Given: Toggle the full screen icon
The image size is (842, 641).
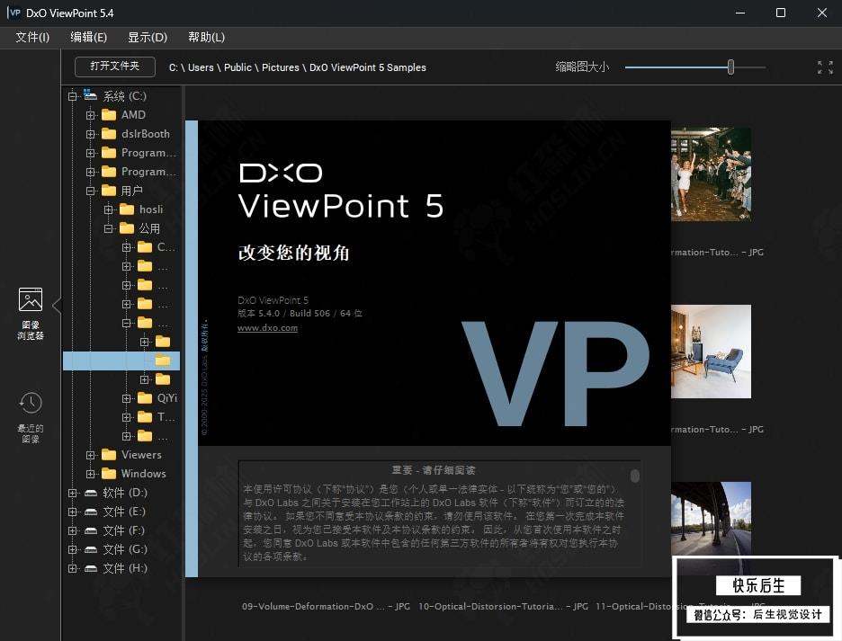Looking at the screenshot, I should click(x=825, y=67).
